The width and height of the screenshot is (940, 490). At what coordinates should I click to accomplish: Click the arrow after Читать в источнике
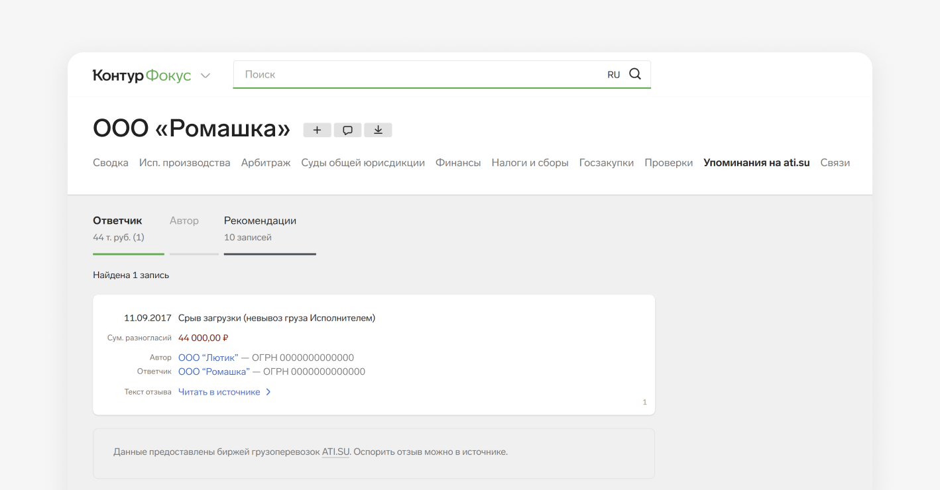coord(268,392)
